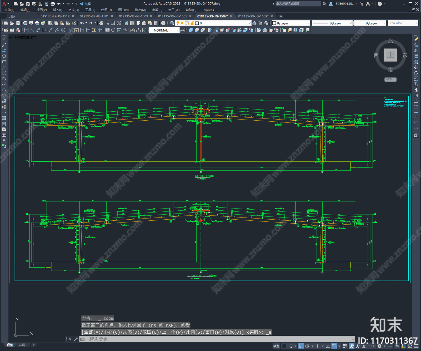Open the 标注(N) menu
This screenshot has height=351, width=421.
coord(123,10)
